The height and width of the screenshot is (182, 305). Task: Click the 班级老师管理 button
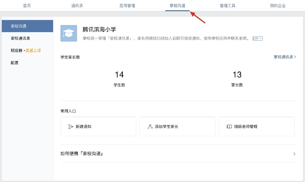coord(256,127)
